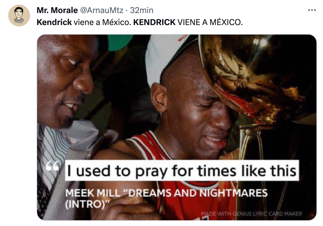Click the MEEK MILL song credit caption

tap(166, 198)
